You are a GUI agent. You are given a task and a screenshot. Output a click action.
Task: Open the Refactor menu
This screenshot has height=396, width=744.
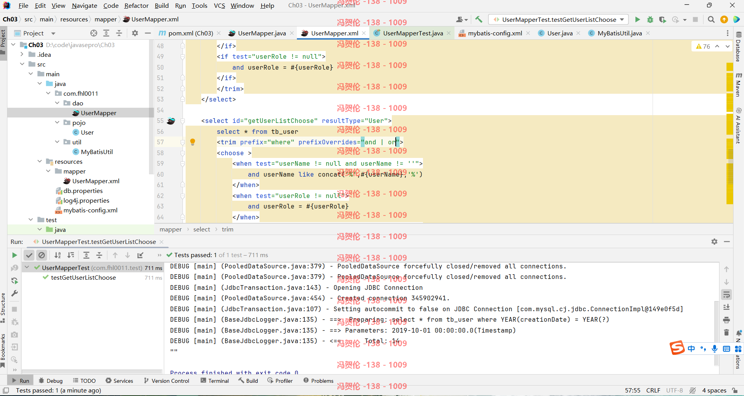coord(136,5)
